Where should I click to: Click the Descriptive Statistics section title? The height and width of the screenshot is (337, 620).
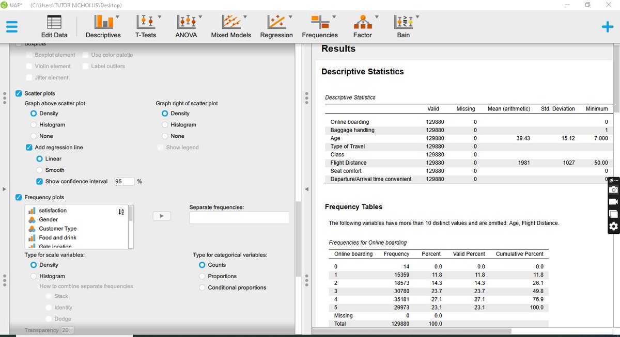(363, 72)
